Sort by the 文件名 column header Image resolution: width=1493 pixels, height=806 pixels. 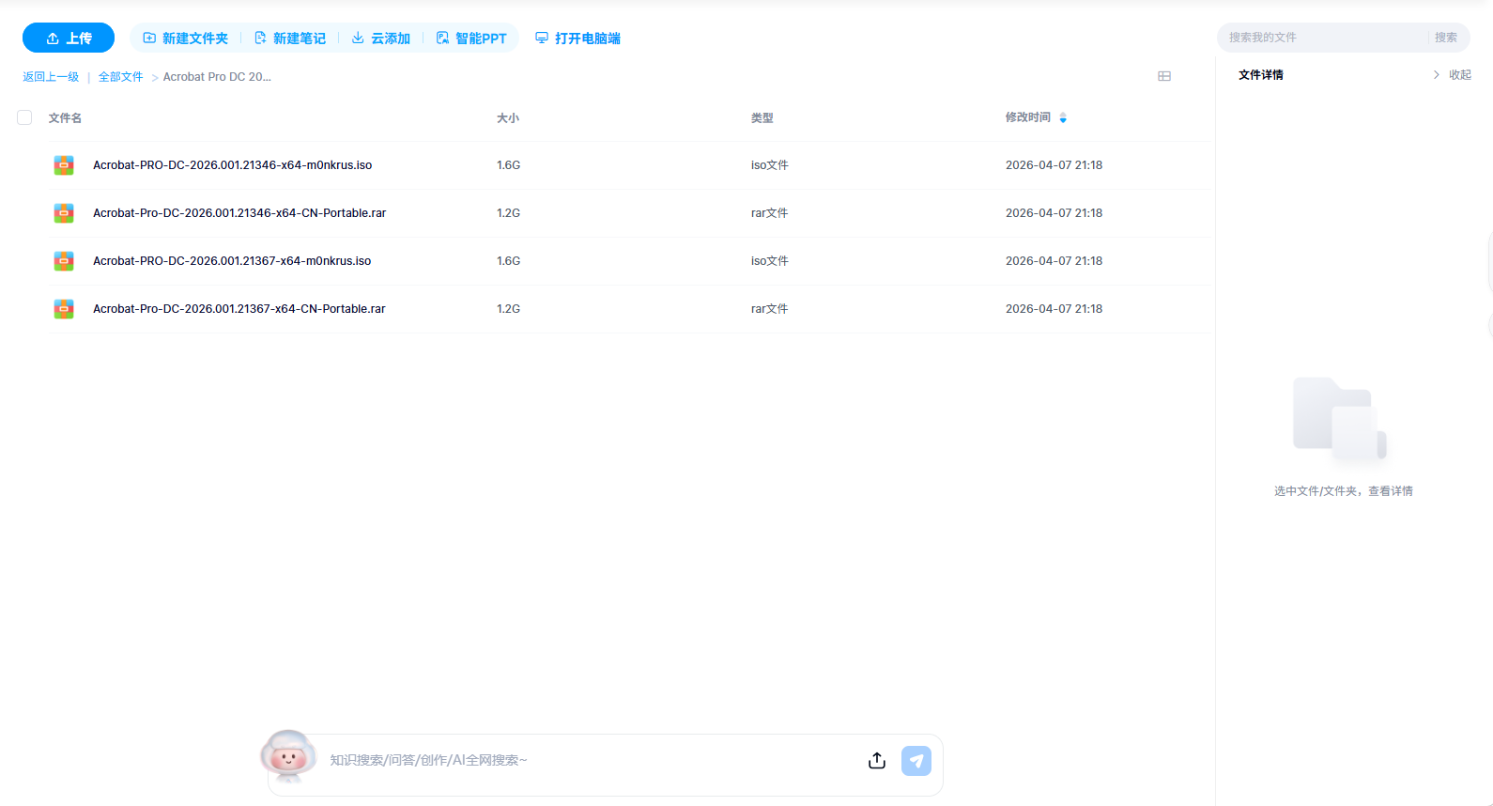pyautogui.click(x=66, y=118)
